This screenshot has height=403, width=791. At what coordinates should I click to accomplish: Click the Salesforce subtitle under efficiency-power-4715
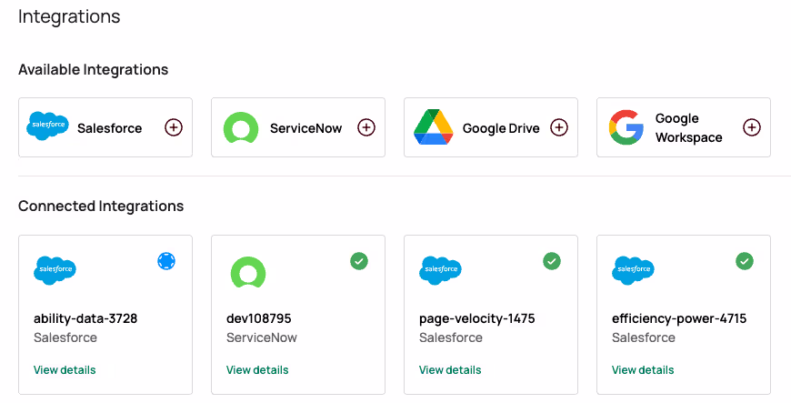pyautogui.click(x=643, y=338)
